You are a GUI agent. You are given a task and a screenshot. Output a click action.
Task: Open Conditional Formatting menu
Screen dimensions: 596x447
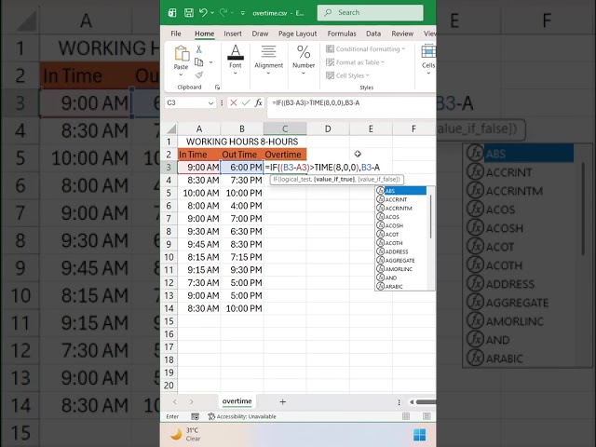366,49
